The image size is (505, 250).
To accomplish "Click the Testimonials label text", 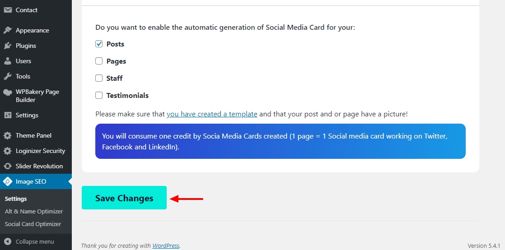I will [x=127, y=96].
